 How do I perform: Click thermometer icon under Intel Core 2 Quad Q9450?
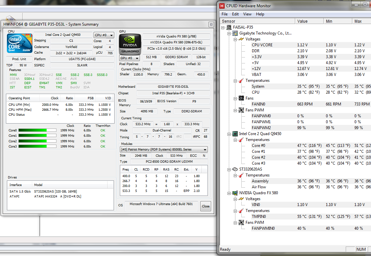click(241, 140)
